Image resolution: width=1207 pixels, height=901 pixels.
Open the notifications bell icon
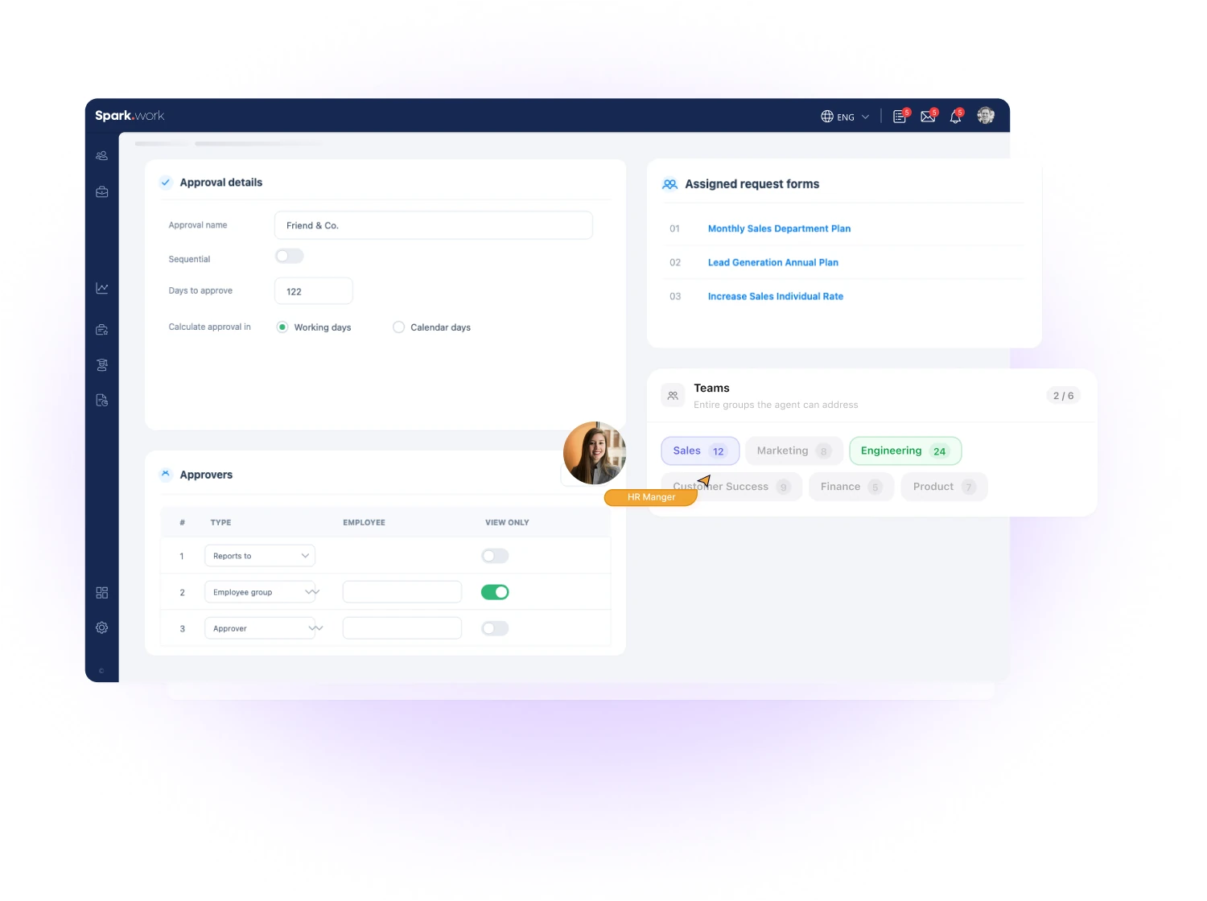click(955, 117)
